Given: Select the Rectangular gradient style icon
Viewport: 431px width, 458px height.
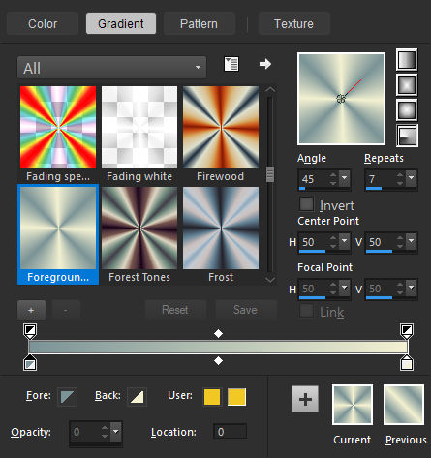Looking at the screenshot, I should (x=407, y=85).
